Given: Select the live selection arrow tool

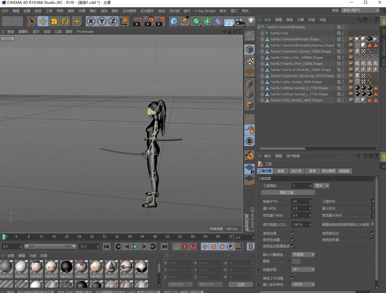Looking at the screenshot, I should pyautogui.click(x=32, y=21).
